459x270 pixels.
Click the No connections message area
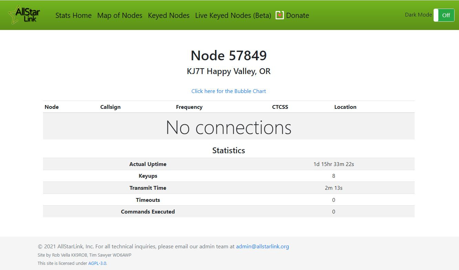228,127
